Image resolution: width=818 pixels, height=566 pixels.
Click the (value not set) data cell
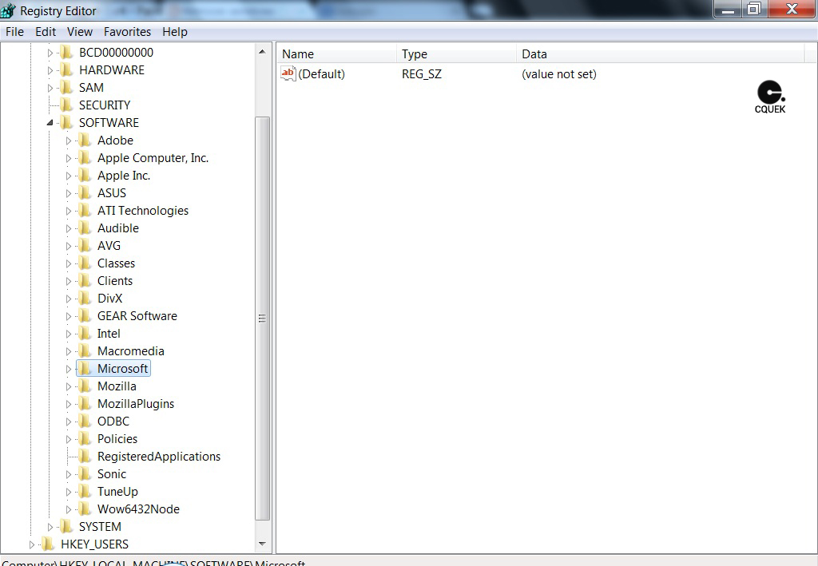[x=558, y=74]
